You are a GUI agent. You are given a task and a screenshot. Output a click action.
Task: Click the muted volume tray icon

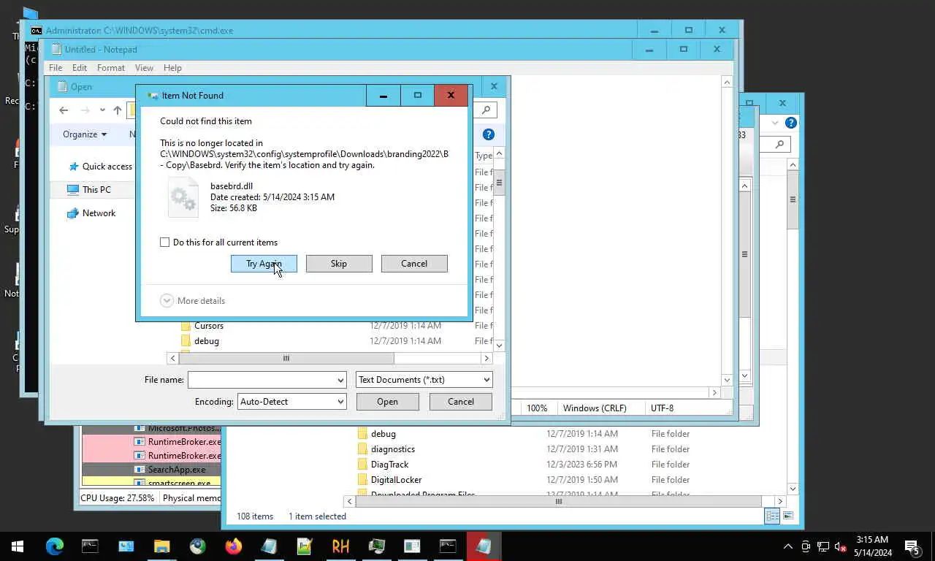point(840,546)
